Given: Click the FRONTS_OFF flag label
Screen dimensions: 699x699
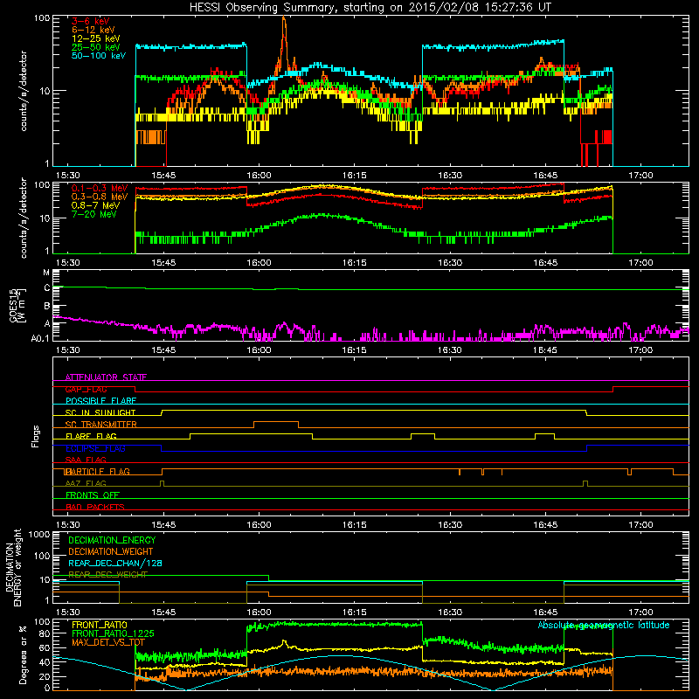Looking at the screenshot, I should pos(93,495).
